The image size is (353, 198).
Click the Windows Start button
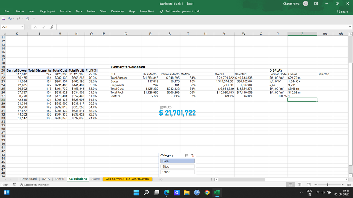[x=136, y=192]
